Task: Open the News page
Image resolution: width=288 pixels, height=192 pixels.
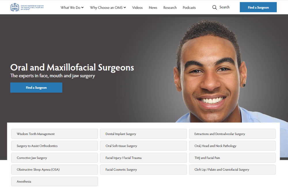Action: (x=153, y=7)
